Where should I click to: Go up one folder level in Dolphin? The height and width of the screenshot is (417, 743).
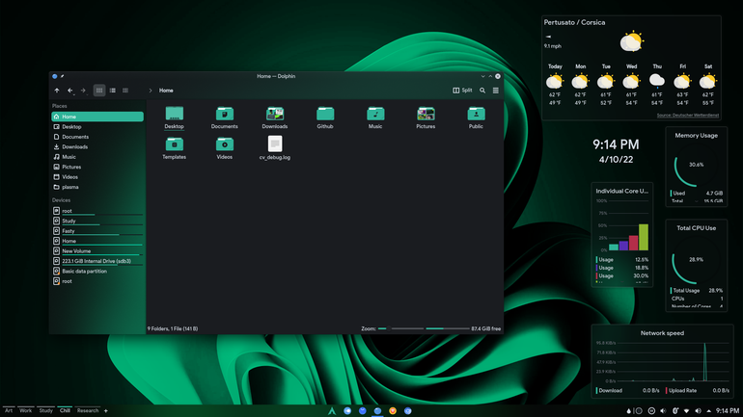57,91
